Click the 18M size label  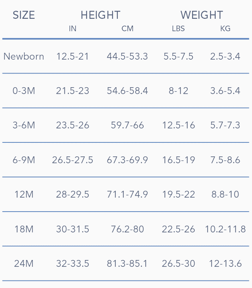[24, 229]
